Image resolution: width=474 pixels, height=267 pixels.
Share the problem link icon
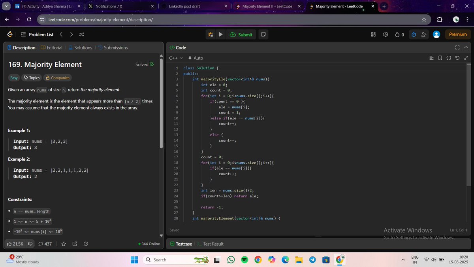pyautogui.click(x=75, y=244)
